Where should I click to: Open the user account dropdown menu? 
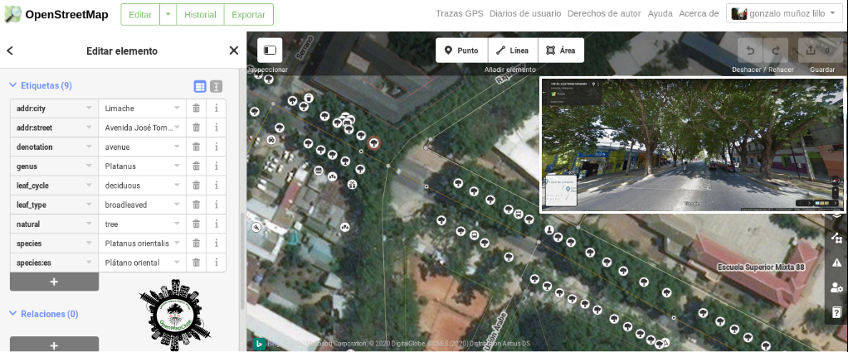[x=784, y=14]
